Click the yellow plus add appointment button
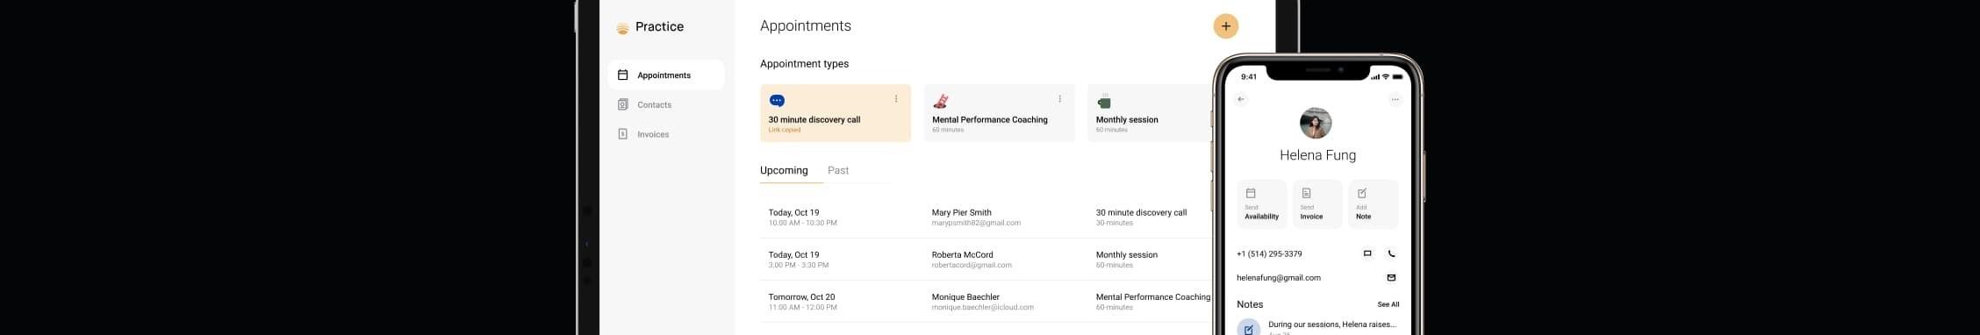 pyautogui.click(x=1225, y=26)
